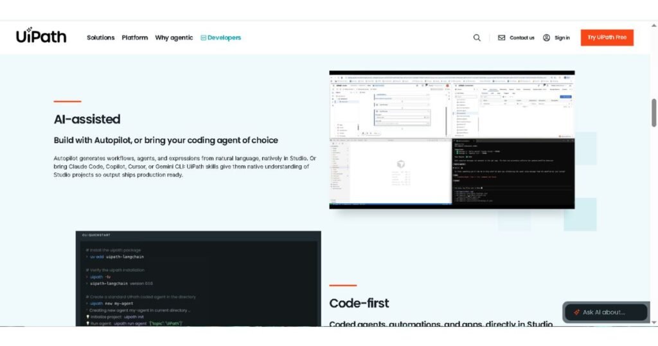Screen dimensions: 658x346
Task: Click the AI-assisted heading
Action: [87, 119]
